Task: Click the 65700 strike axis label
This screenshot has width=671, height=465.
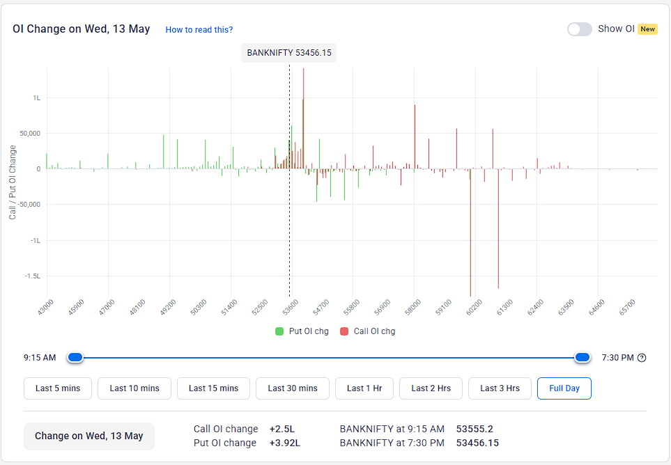Action: coord(627,307)
